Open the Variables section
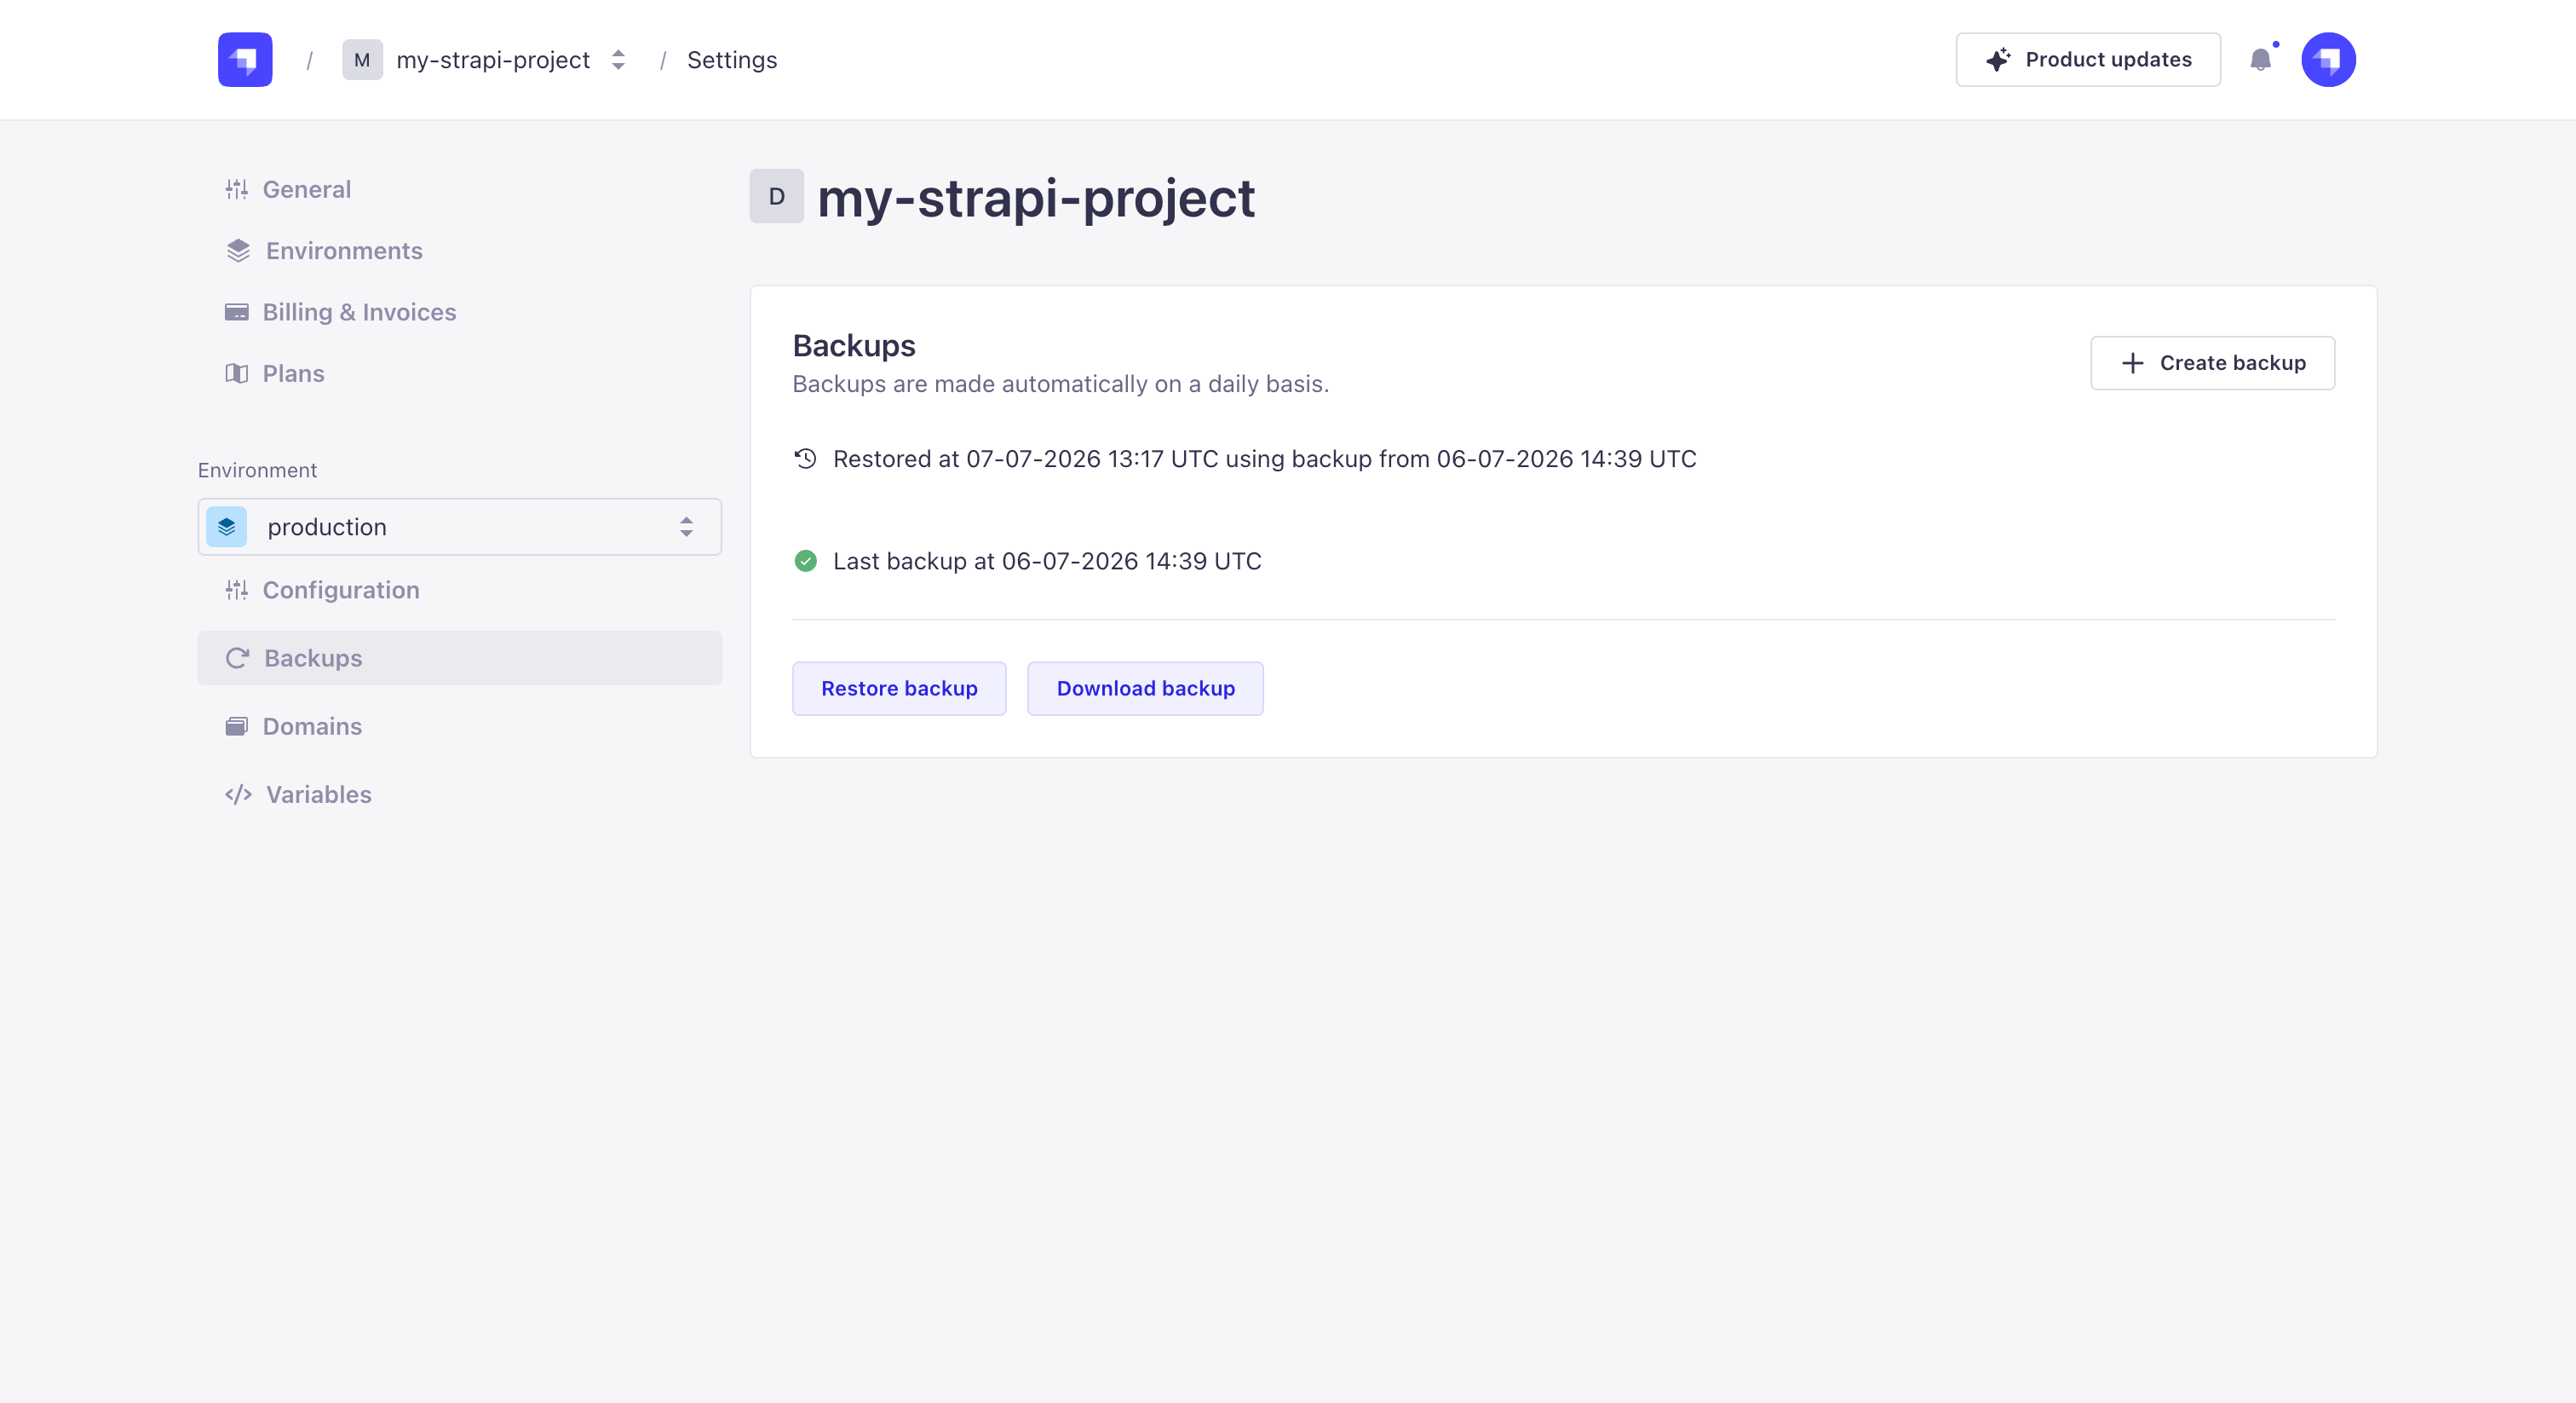The width and height of the screenshot is (2576, 1403). [x=318, y=794]
